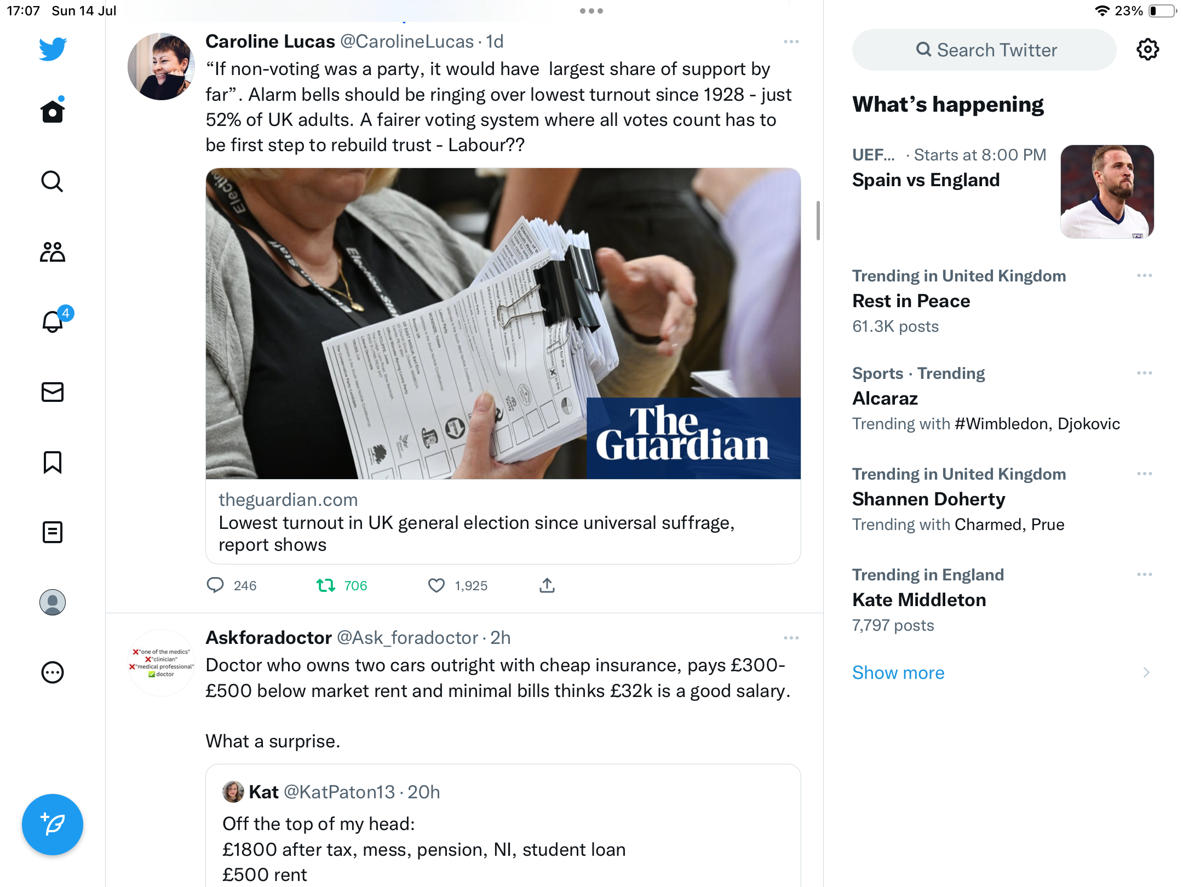Open the Shannen Doherty trending topic
This screenshot has height=887, width=1183.
tap(929, 499)
